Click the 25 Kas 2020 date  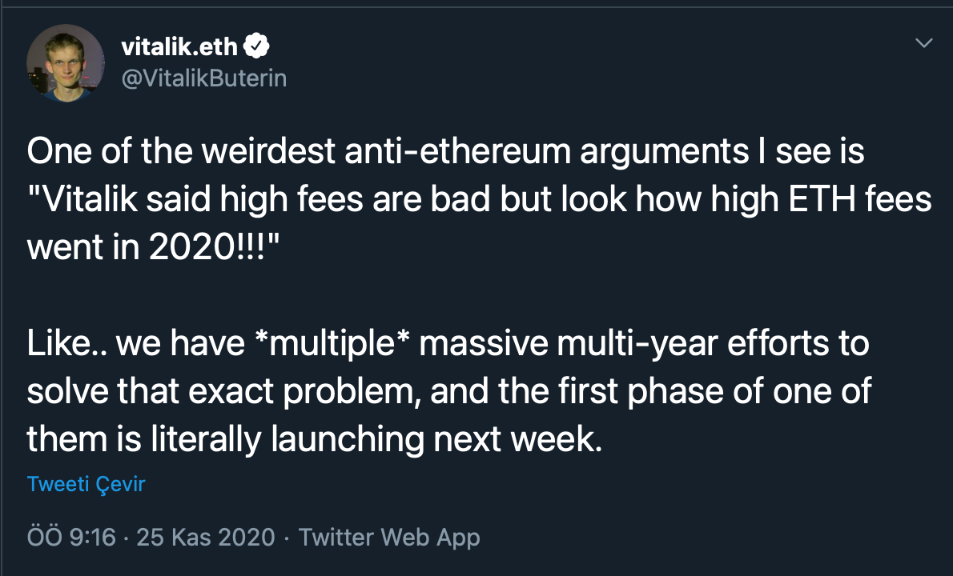[206, 537]
